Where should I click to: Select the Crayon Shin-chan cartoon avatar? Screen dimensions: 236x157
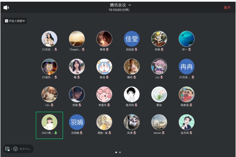(x=187, y=94)
